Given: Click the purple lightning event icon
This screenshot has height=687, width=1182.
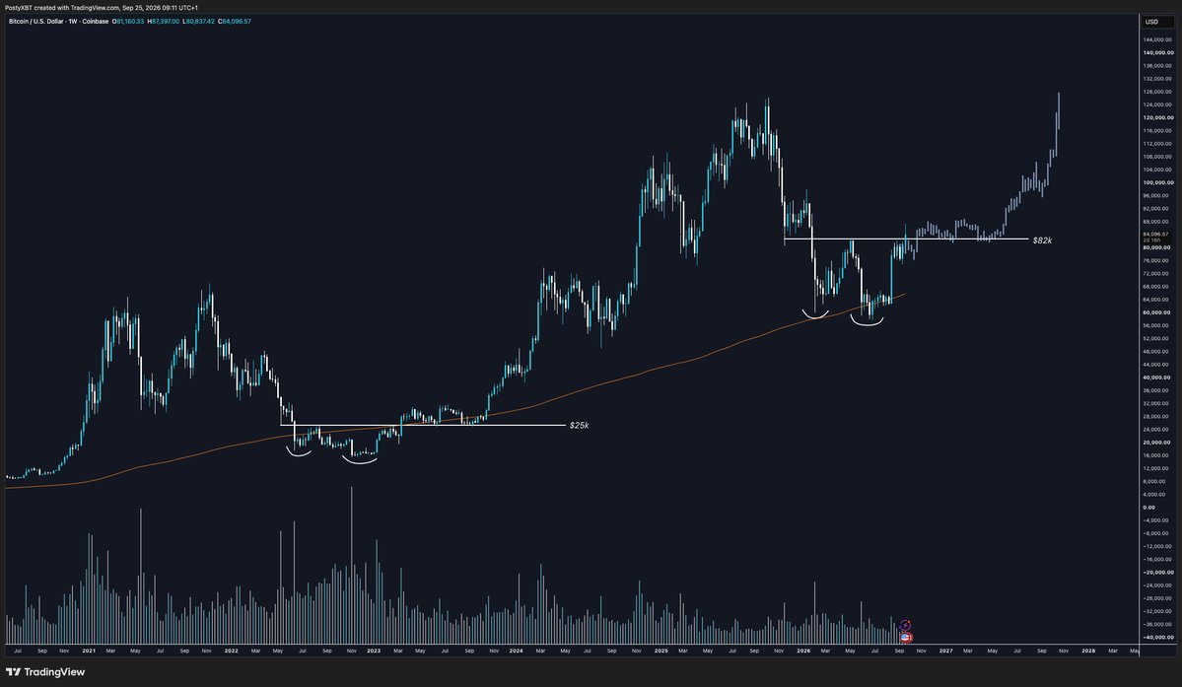Looking at the screenshot, I should coord(905,625).
